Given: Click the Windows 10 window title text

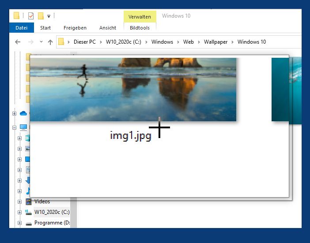Looking at the screenshot, I should 176,16.
